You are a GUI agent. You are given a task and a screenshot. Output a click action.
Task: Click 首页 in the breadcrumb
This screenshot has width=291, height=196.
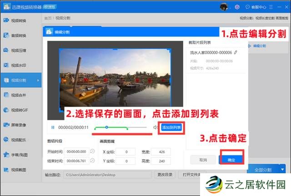pos(47,18)
